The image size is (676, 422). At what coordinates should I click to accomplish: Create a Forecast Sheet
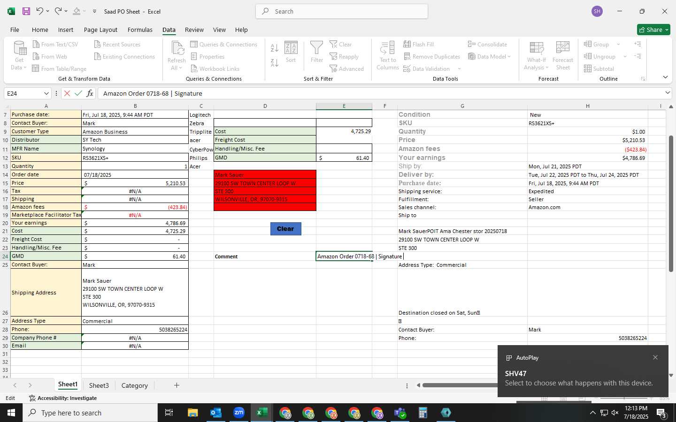(x=563, y=55)
